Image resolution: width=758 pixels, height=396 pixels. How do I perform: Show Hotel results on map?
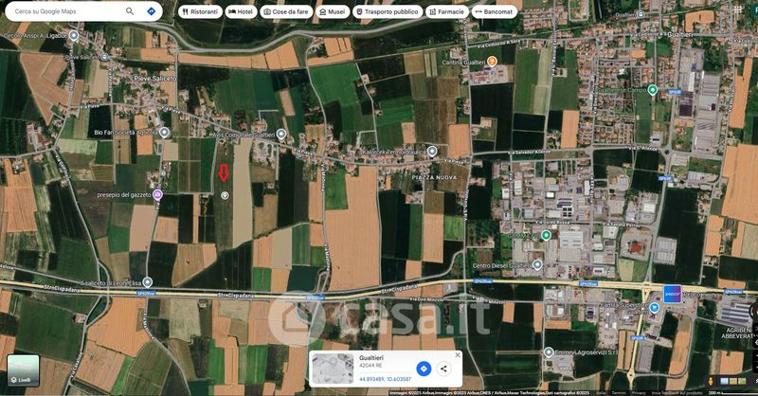pyautogui.click(x=240, y=12)
